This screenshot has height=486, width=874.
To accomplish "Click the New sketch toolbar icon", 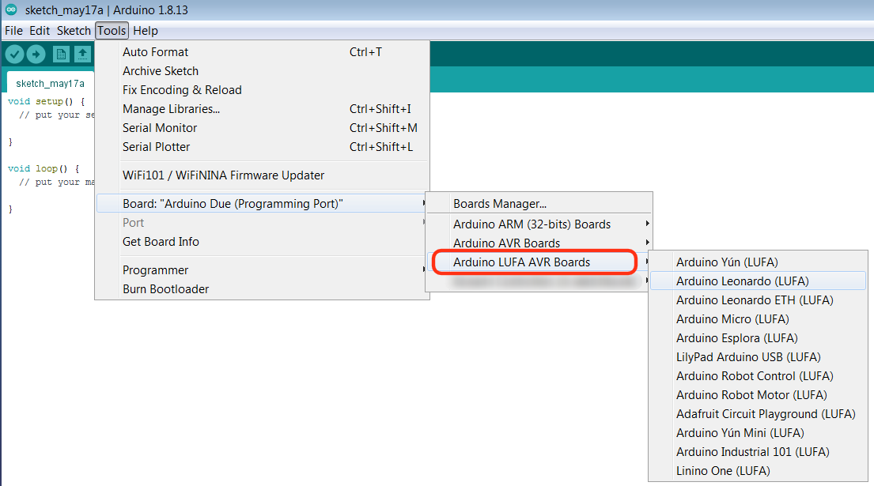I will point(61,54).
